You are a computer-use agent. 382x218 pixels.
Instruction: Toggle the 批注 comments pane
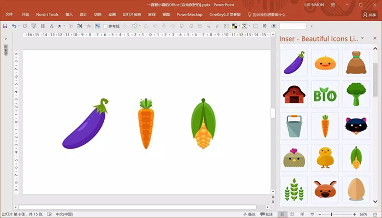point(266,214)
